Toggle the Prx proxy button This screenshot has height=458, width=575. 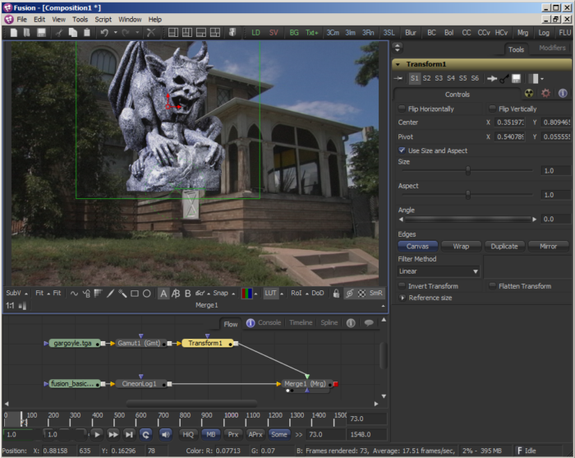(x=233, y=434)
